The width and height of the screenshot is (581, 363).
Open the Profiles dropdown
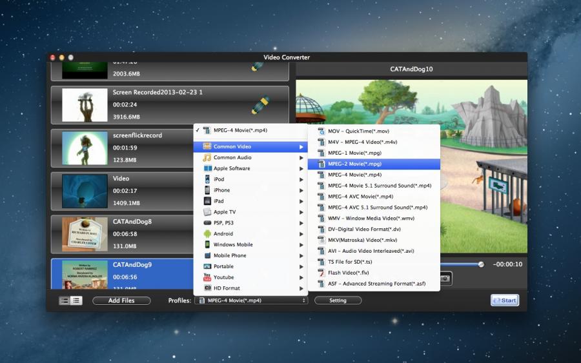pyautogui.click(x=251, y=300)
